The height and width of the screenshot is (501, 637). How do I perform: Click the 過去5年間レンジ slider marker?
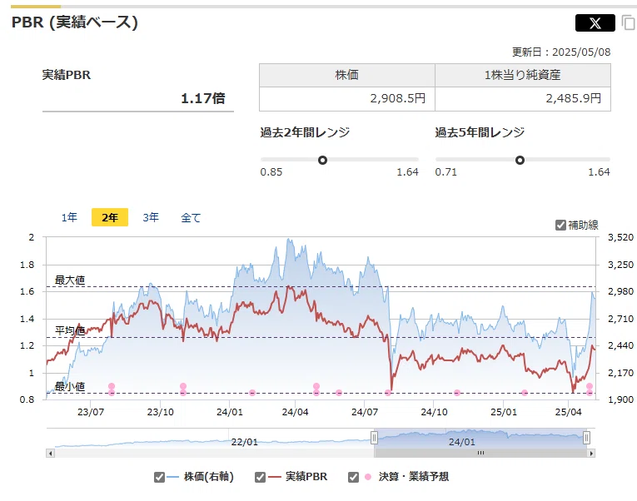pos(520,160)
